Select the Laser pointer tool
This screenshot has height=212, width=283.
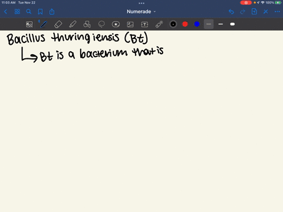pyautogui.click(x=159, y=24)
